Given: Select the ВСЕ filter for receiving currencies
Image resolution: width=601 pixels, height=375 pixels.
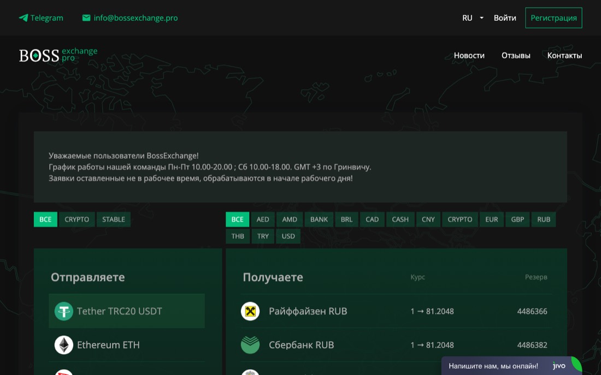Looking at the screenshot, I should (x=237, y=219).
